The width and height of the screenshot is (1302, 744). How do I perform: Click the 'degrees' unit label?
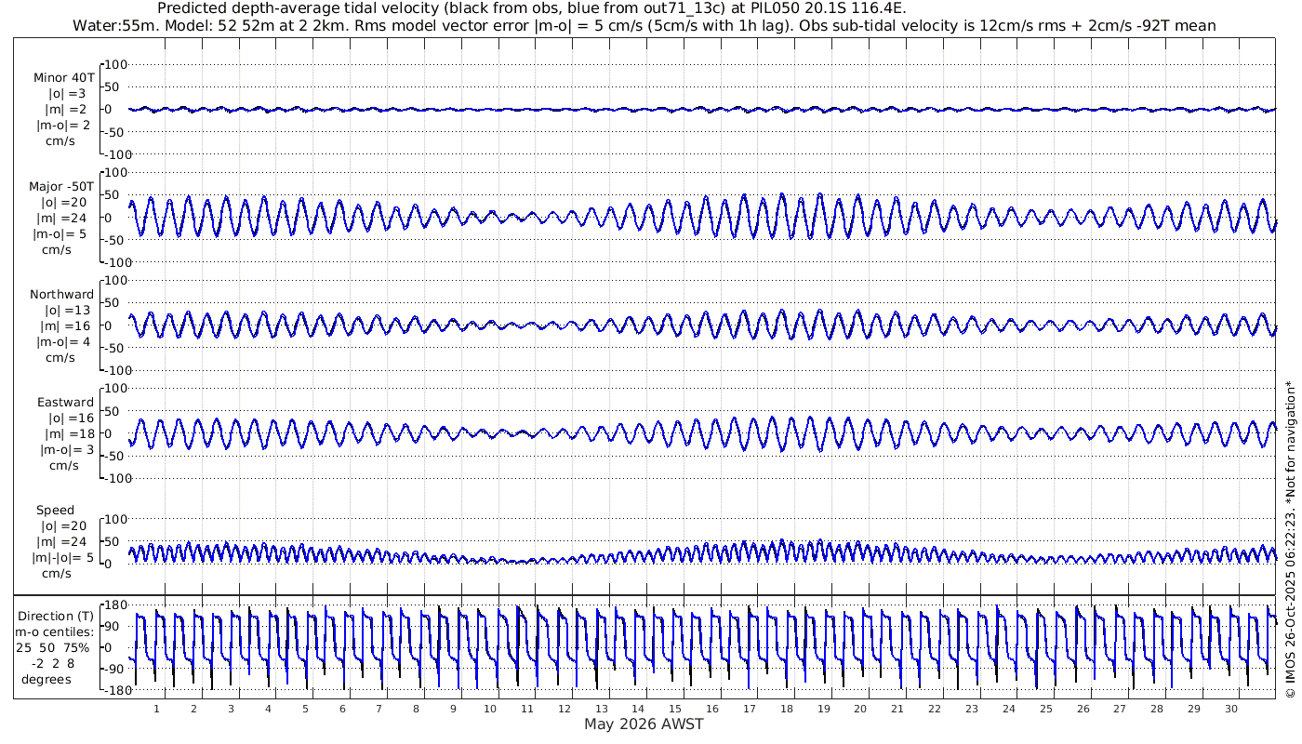point(46,679)
